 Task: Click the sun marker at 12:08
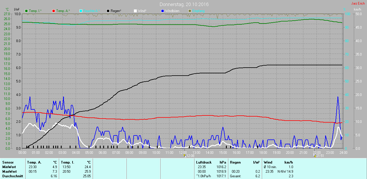point(184,156)
